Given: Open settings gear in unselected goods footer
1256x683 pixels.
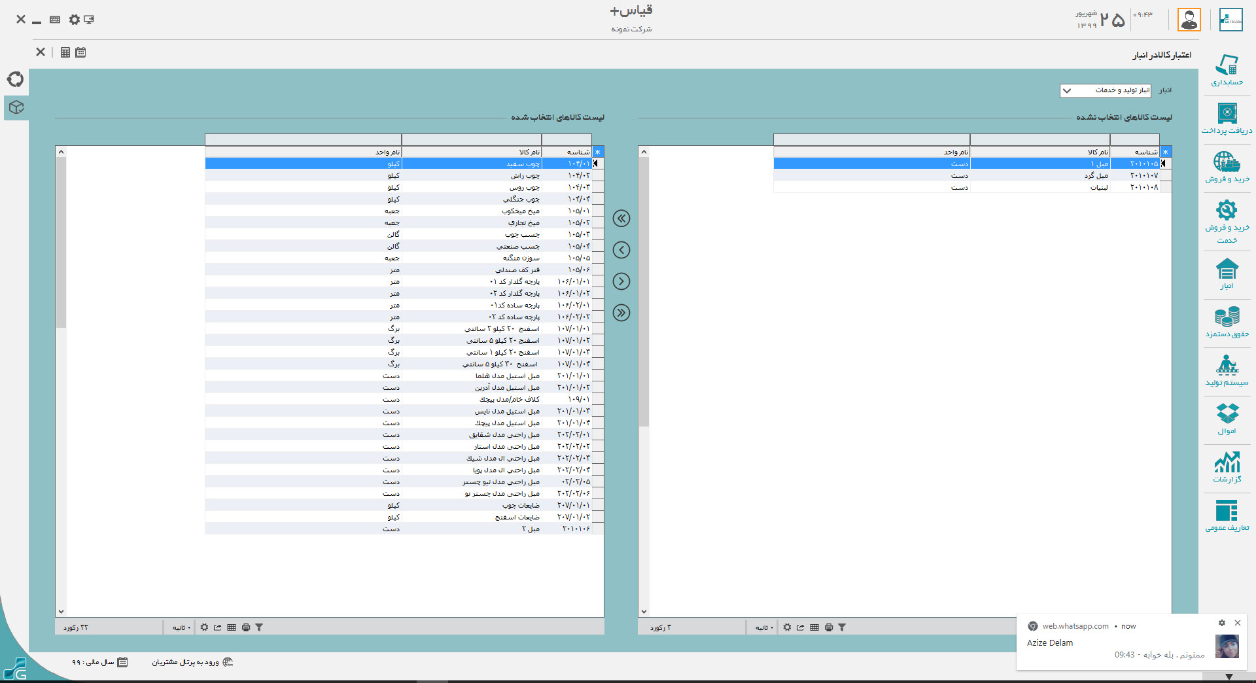Looking at the screenshot, I should click(x=787, y=627).
